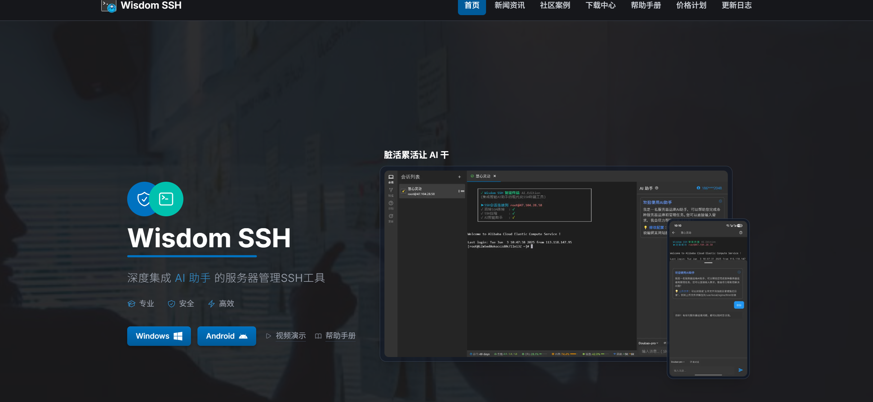
Task: Switch to the 下载中心 menu item
Action: (x=600, y=5)
